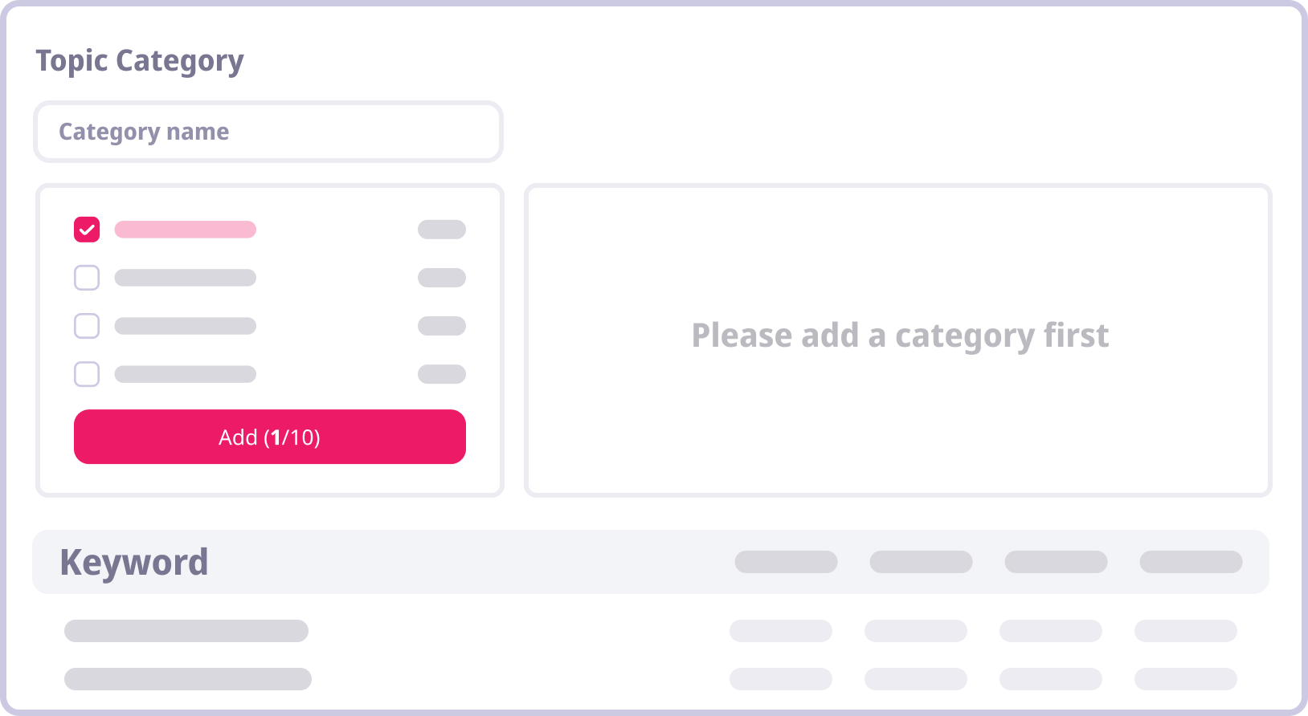This screenshot has width=1308, height=716.
Task: Click the last column header in Keyword table
Action: click(x=1191, y=562)
